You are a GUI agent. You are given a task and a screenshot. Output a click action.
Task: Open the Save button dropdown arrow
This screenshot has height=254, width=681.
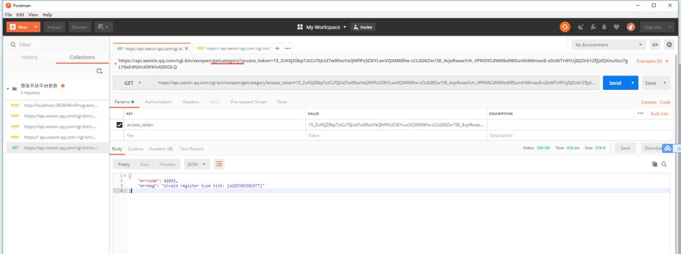click(665, 82)
